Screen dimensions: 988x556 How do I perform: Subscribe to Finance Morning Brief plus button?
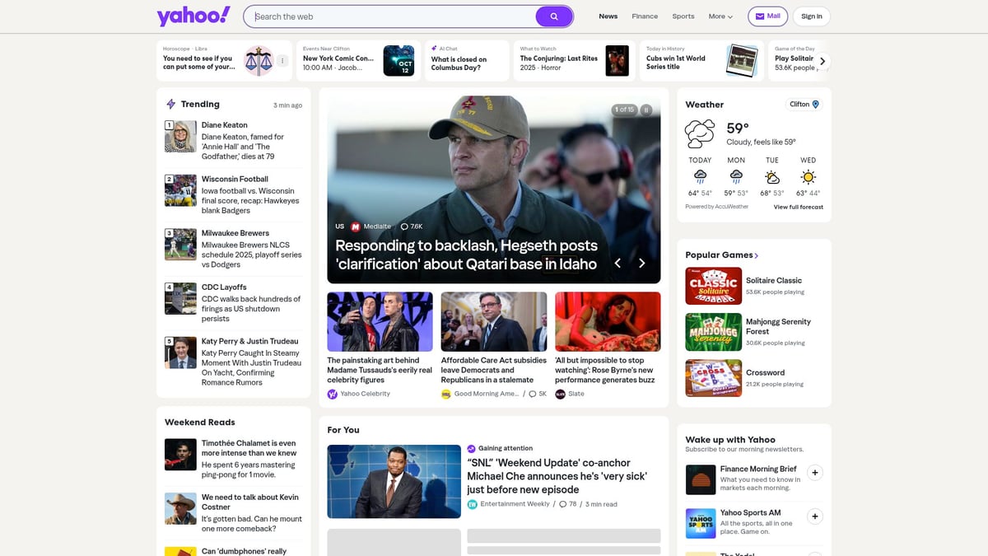814,473
